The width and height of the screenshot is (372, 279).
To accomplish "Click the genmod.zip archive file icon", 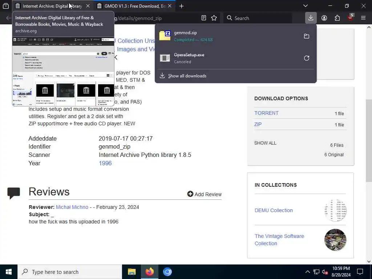I will tap(165, 36).
